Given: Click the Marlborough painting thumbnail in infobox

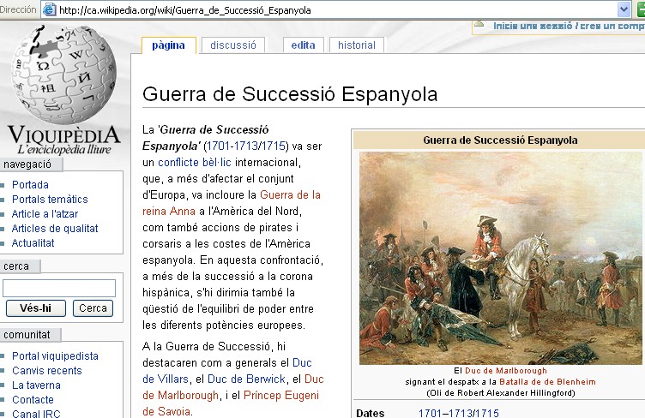Looking at the screenshot, I should 501,259.
